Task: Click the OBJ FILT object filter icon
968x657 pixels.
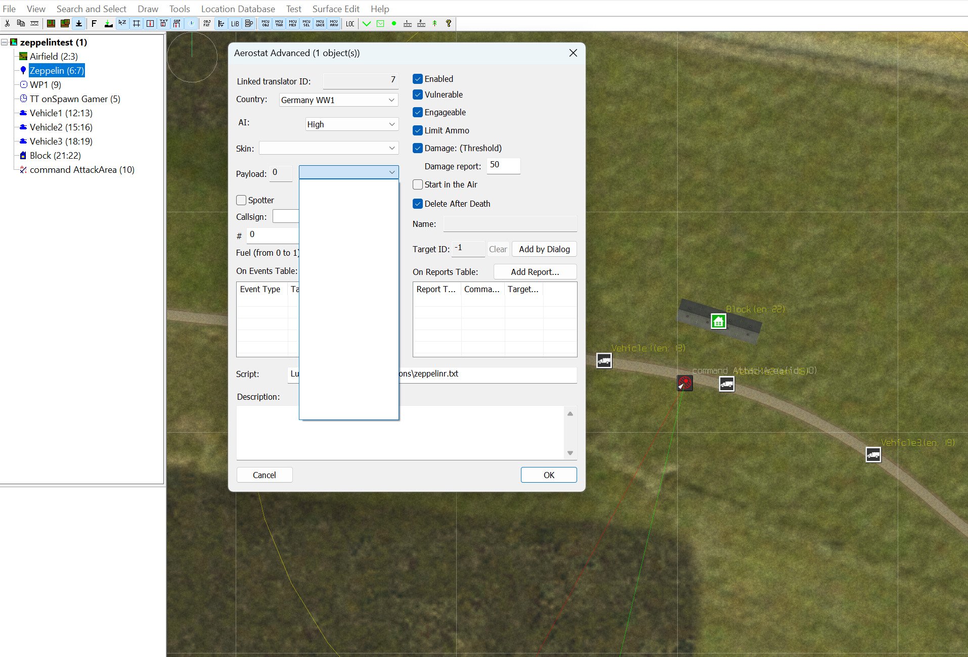Action: tap(207, 23)
